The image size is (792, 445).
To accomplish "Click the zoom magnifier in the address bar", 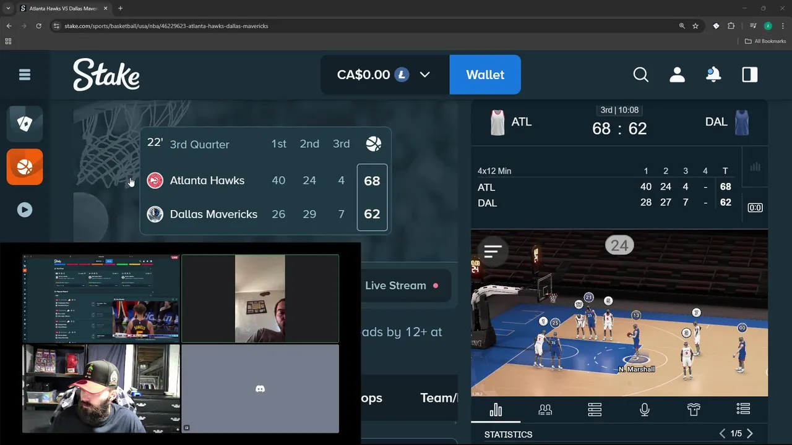I will click(x=682, y=26).
